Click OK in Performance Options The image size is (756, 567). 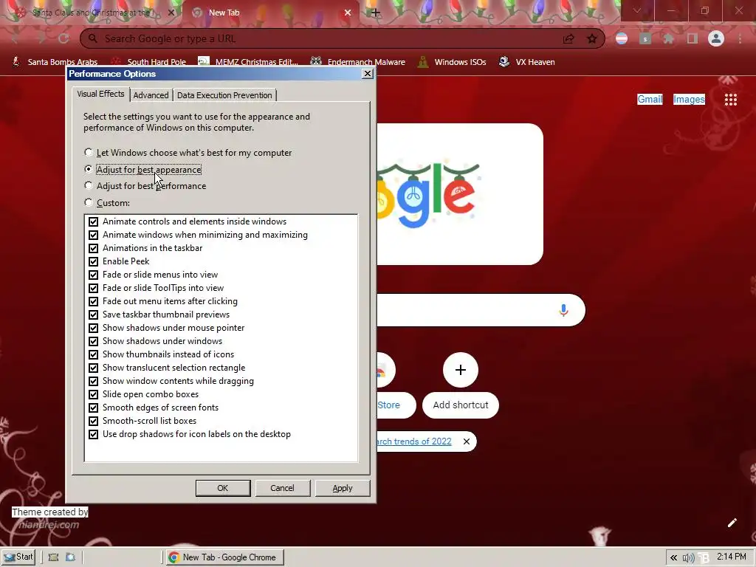point(223,488)
